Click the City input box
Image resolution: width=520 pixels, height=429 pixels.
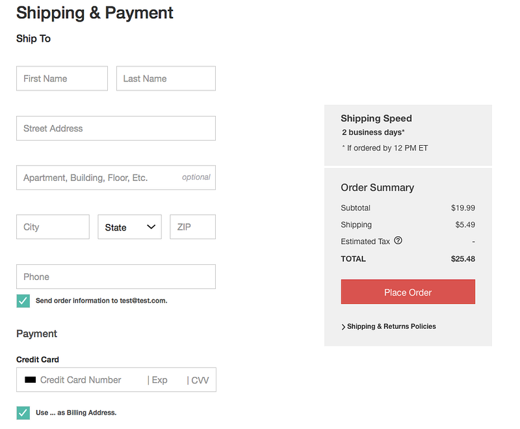[53, 227]
